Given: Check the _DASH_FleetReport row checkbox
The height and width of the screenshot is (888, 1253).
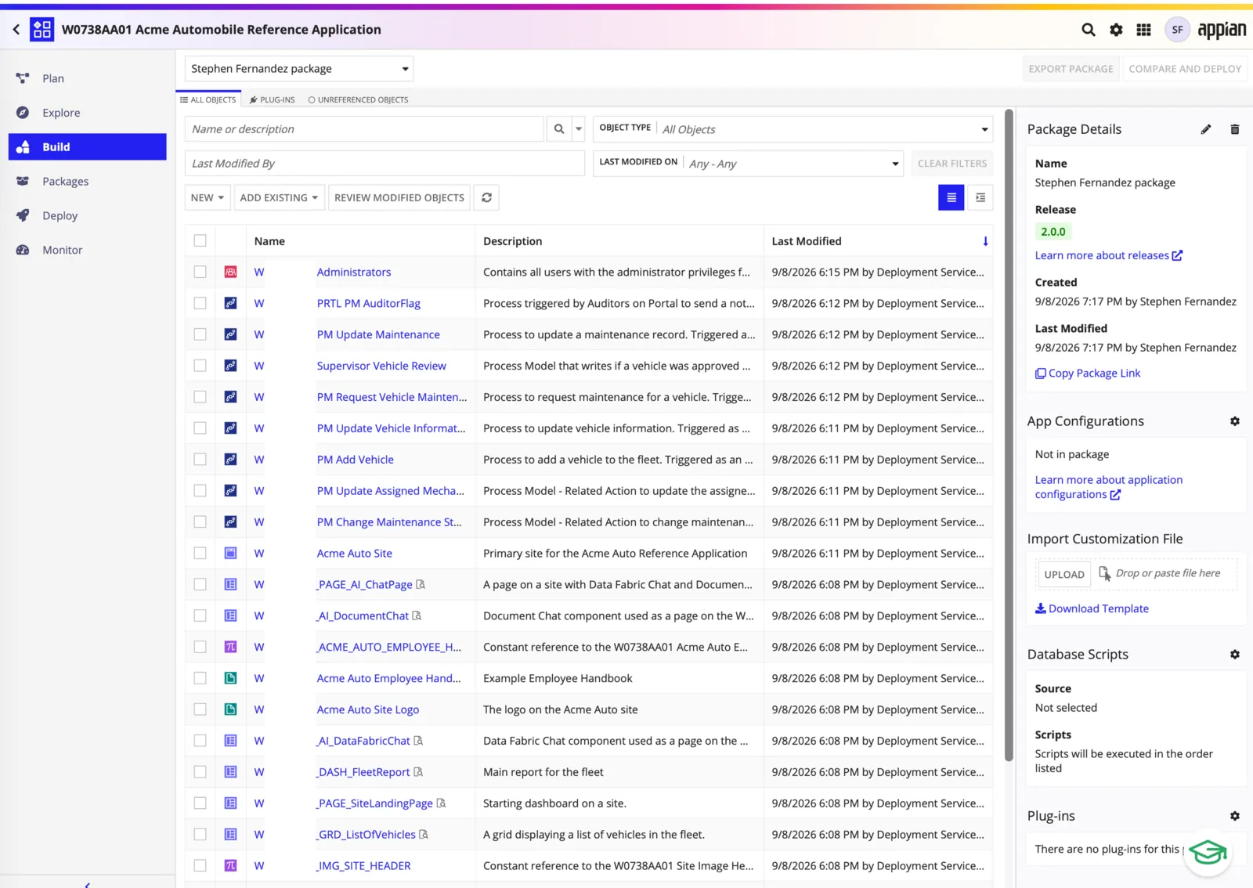Looking at the screenshot, I should 200,772.
